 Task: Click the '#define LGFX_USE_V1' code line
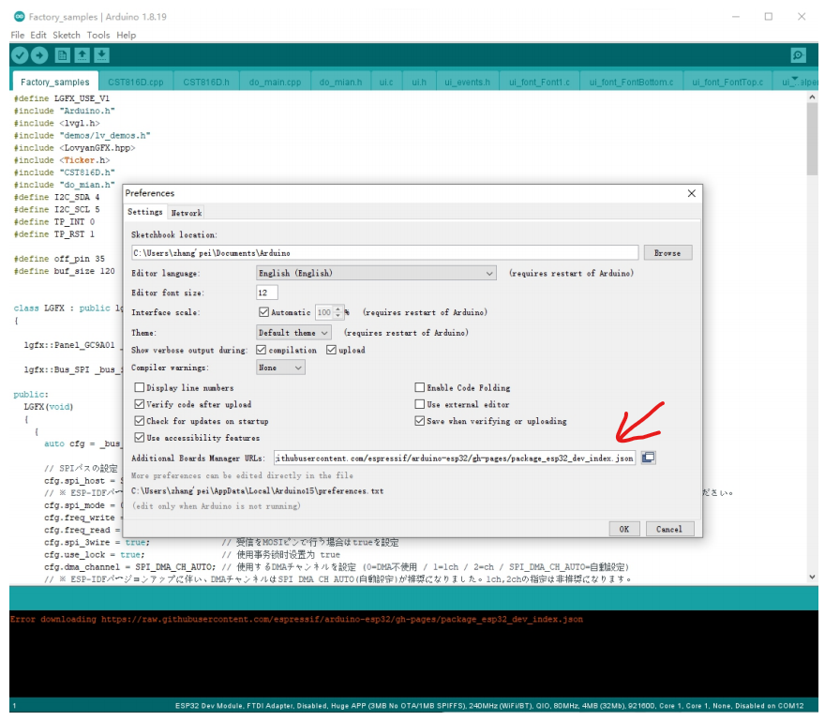tap(62, 98)
